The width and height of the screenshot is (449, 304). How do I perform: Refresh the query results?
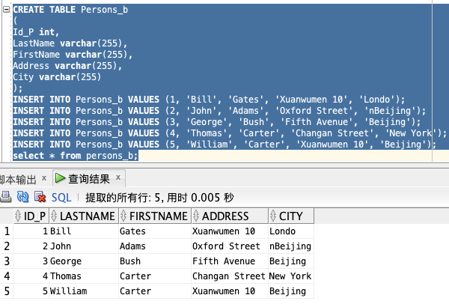pyautogui.click(x=23, y=197)
